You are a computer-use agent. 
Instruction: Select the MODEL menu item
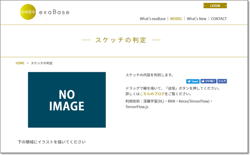176,19
